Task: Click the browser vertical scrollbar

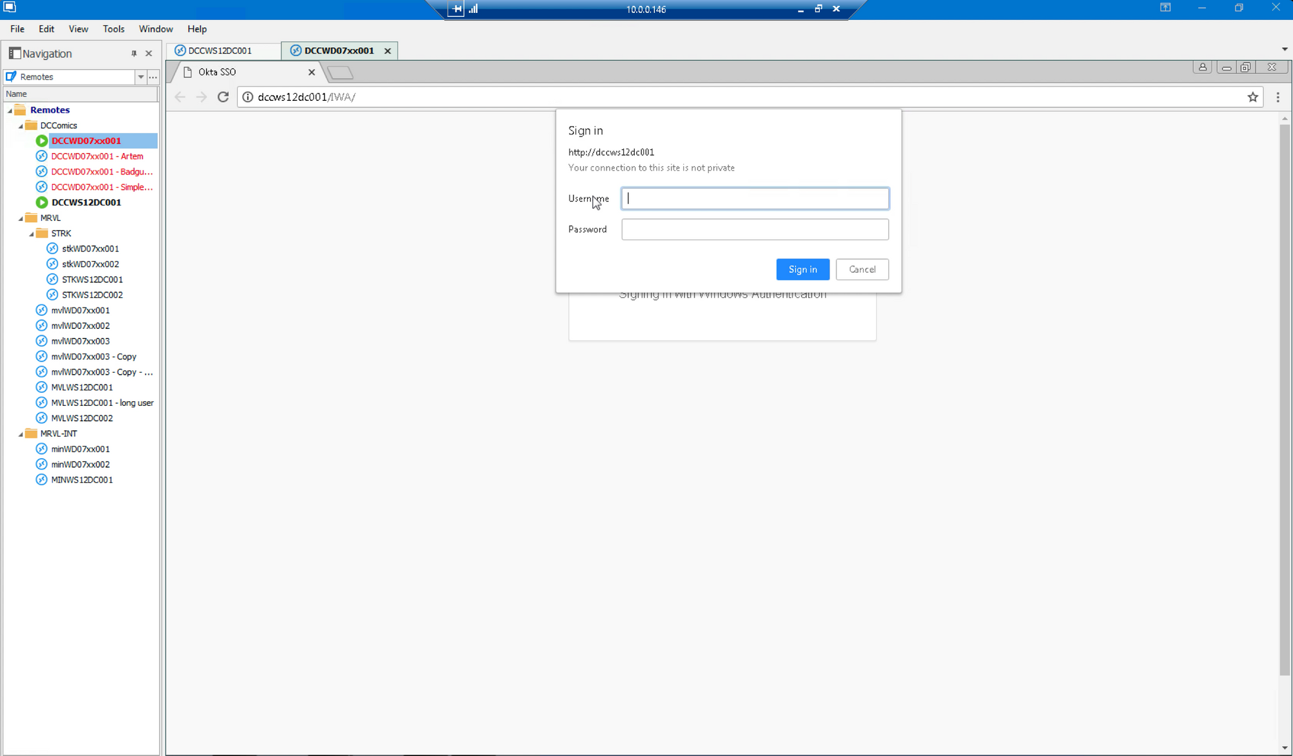Action: (1285, 401)
